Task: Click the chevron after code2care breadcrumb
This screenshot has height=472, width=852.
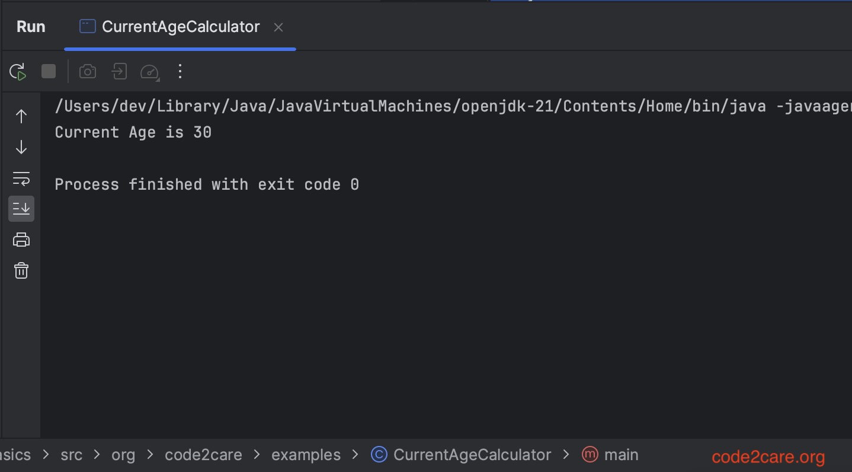Action: pos(256,454)
